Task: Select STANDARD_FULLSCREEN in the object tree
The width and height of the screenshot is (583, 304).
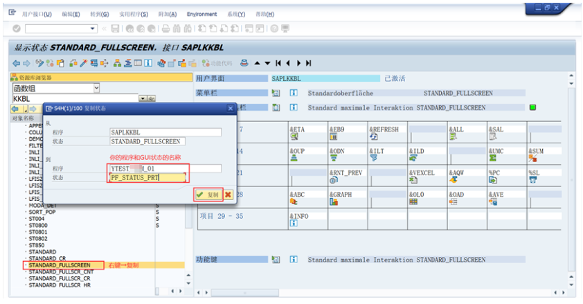Action: click(60, 265)
